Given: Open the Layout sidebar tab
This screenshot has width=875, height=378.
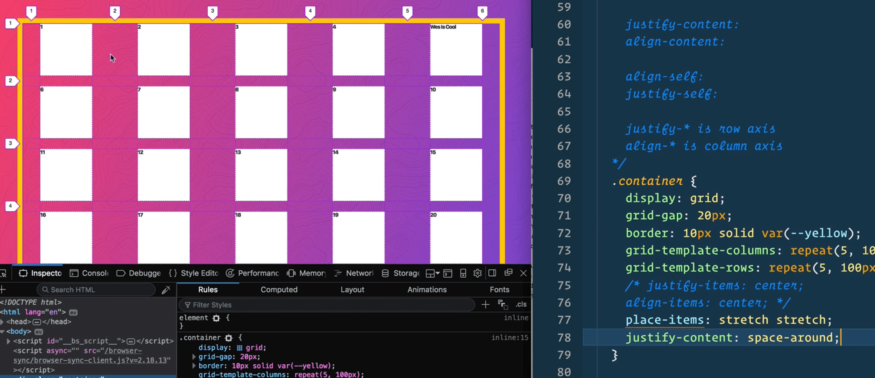Looking at the screenshot, I should click(x=352, y=289).
